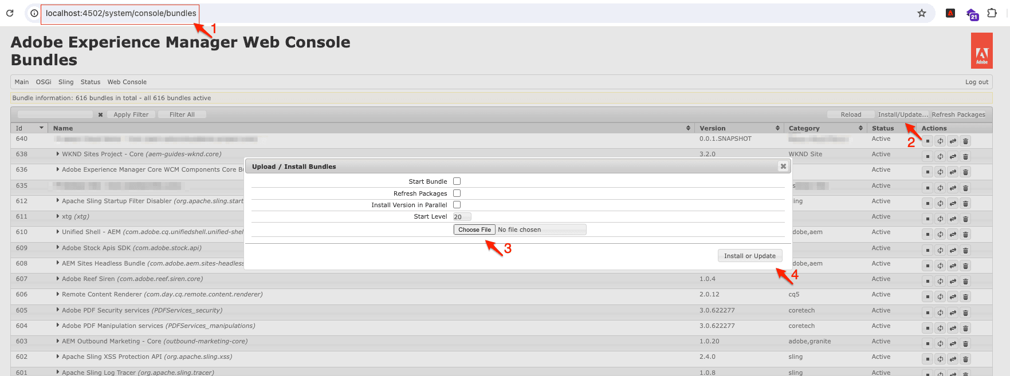Uninstall bundle 640 with the trash icon

pos(965,141)
